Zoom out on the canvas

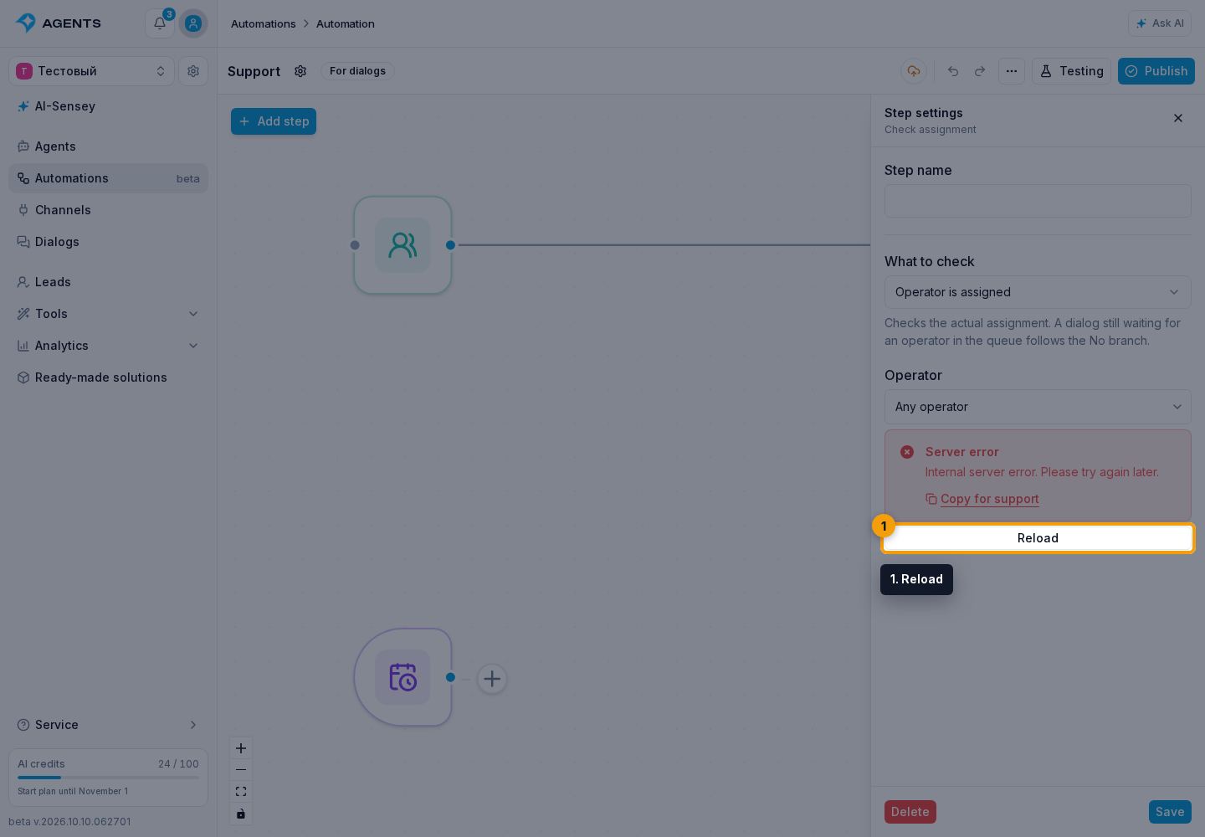241,770
